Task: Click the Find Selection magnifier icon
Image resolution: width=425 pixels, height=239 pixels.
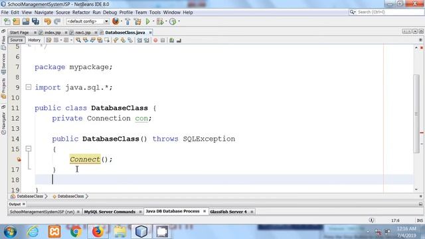Action: (78, 40)
